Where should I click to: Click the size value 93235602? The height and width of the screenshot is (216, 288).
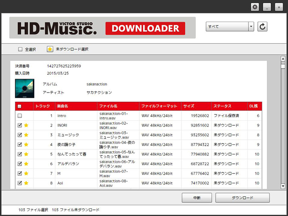click(200, 135)
